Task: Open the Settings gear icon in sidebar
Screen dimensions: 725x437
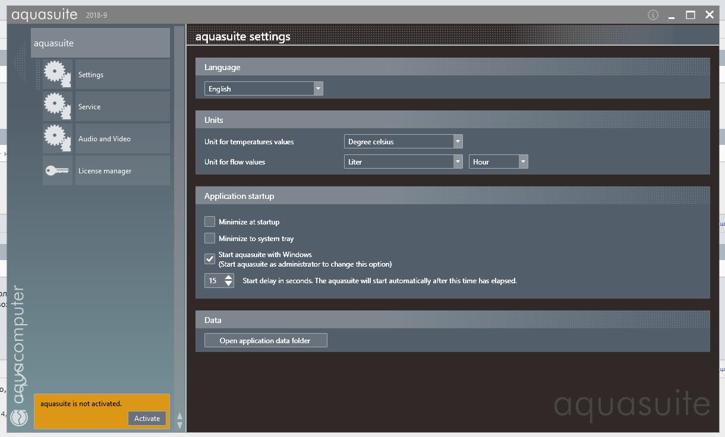Action: click(x=58, y=74)
